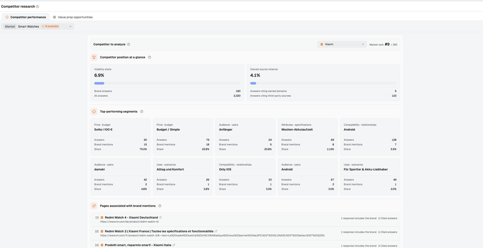
Task: Click the All answers 2,320 value
Action: coord(237,96)
